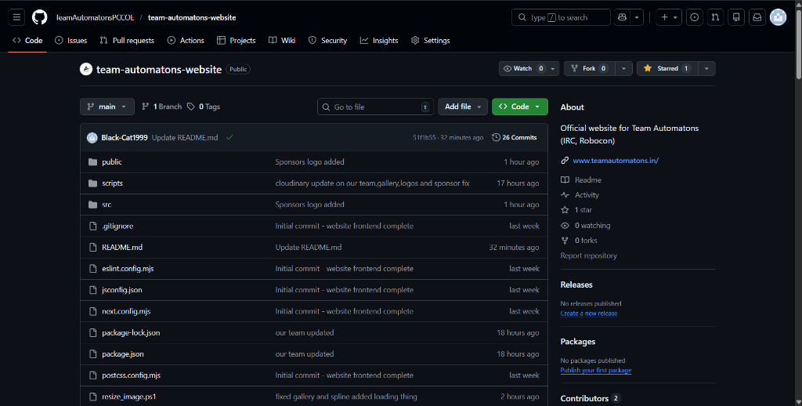The image size is (802, 406).
Task: Open the green Code dropdown
Action: 519,107
